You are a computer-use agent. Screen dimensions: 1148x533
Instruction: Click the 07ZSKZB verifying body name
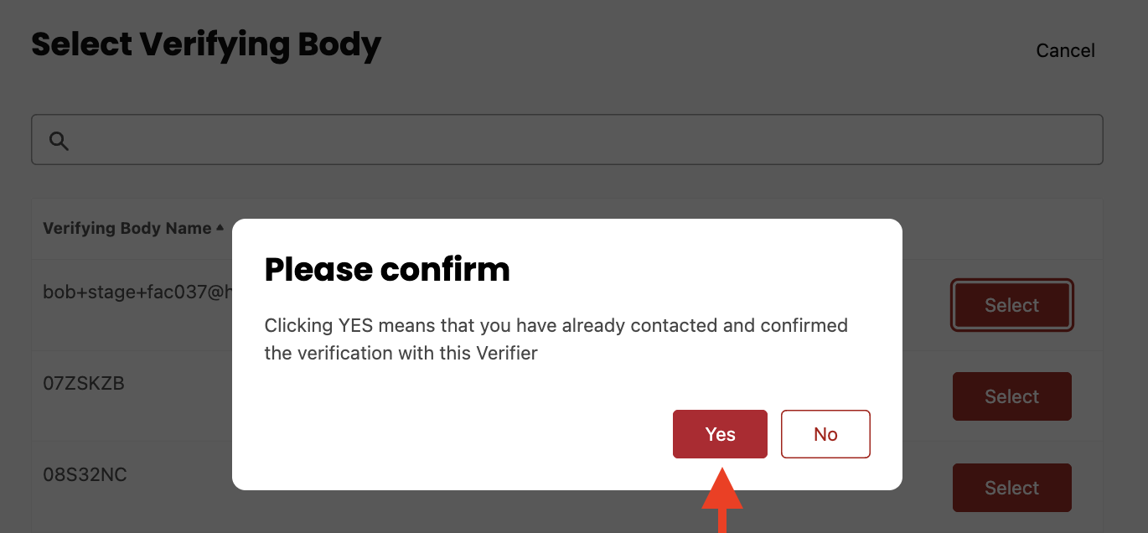pyautogui.click(x=84, y=383)
